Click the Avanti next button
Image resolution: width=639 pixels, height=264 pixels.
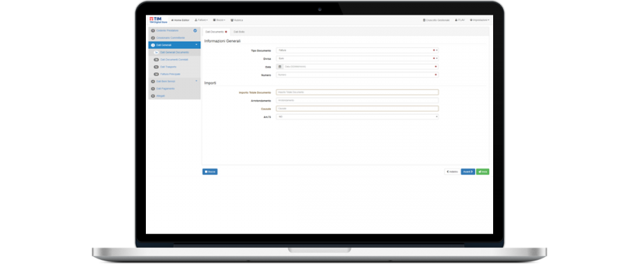click(468, 172)
